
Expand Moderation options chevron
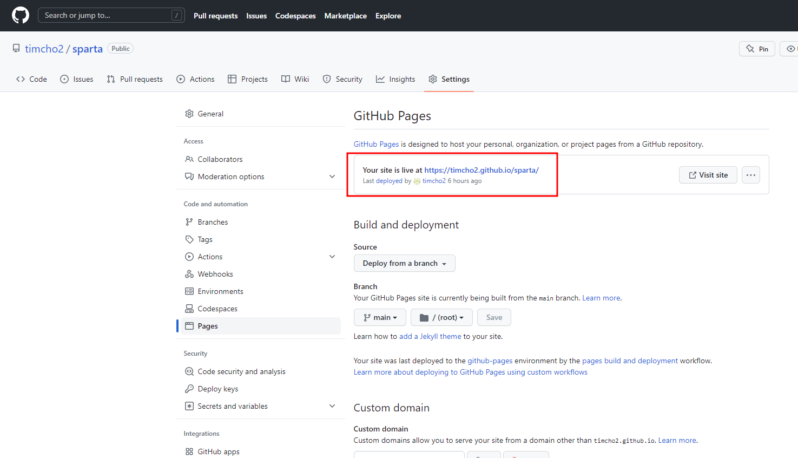coord(332,176)
